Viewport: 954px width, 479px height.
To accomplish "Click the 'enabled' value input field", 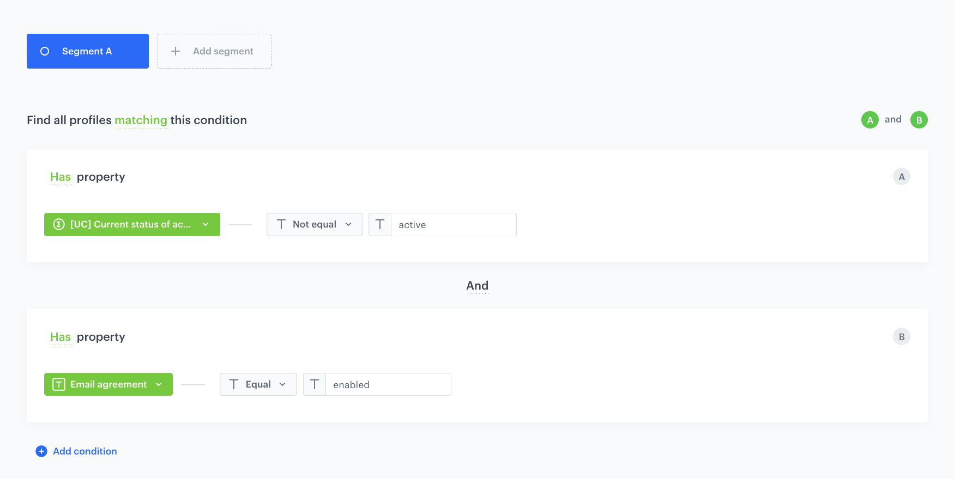I will [x=388, y=385].
